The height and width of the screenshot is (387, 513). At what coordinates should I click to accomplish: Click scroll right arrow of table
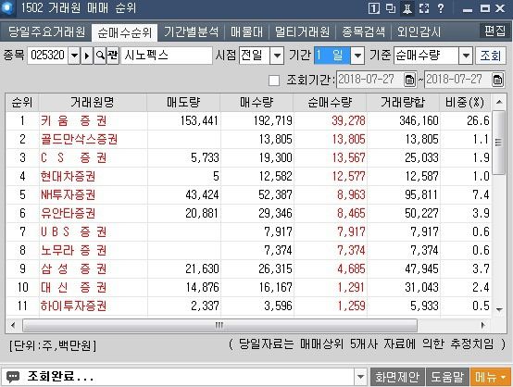coord(483,325)
